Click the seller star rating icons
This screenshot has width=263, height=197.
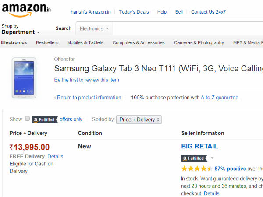click(x=197, y=169)
